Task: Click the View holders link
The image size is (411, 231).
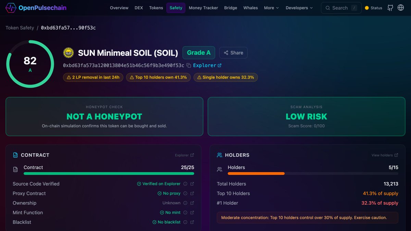Action: tap(385, 155)
